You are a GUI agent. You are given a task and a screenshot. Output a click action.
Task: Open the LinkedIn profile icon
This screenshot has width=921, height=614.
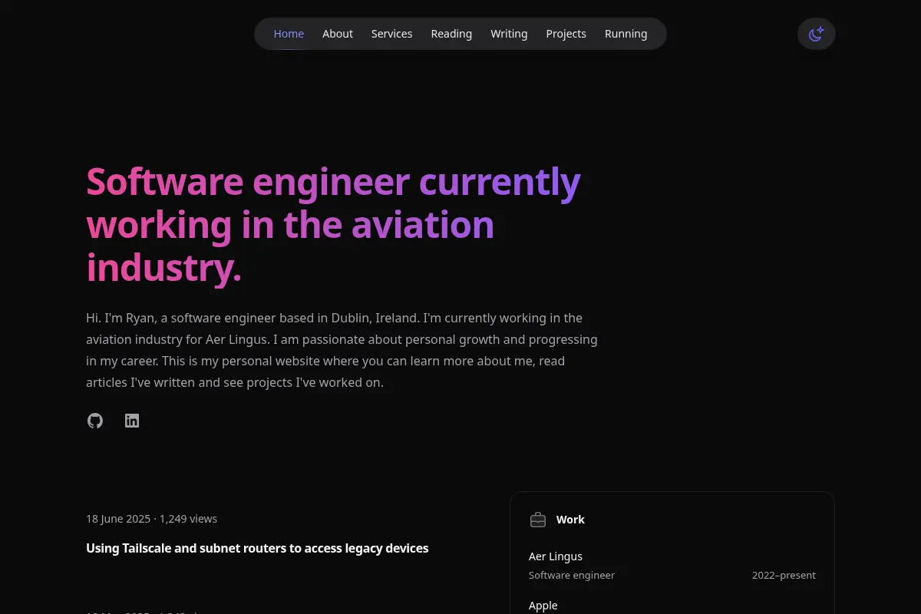point(132,421)
